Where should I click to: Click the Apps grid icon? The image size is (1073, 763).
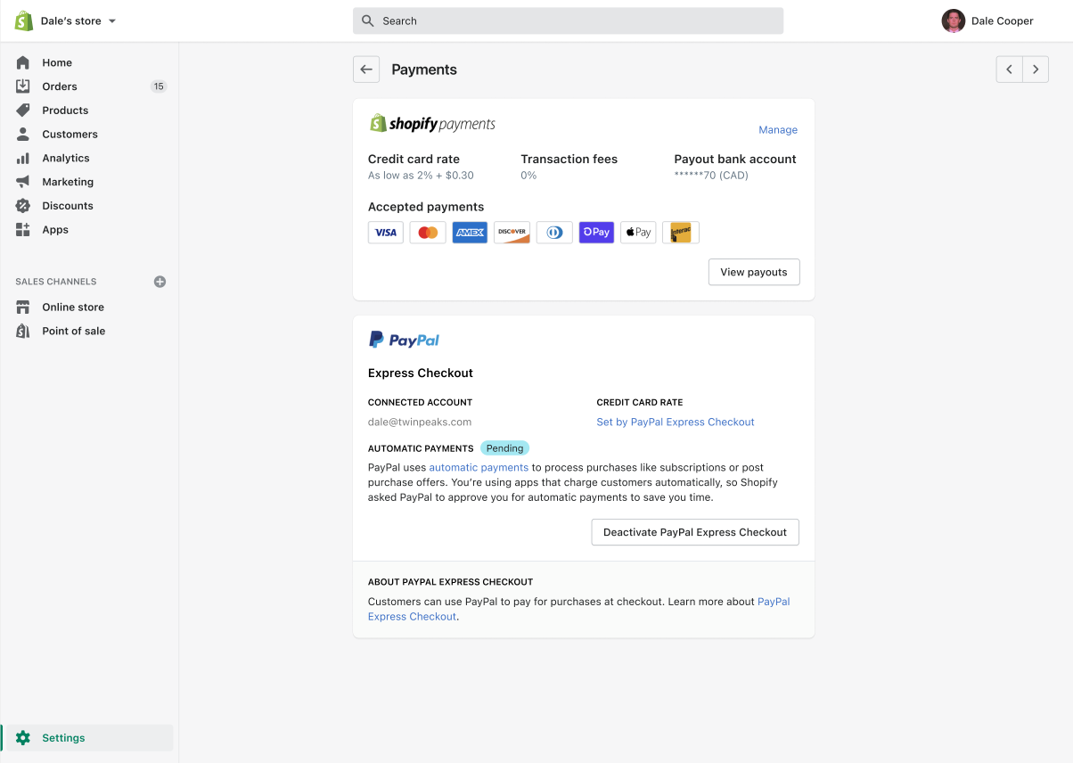23,230
